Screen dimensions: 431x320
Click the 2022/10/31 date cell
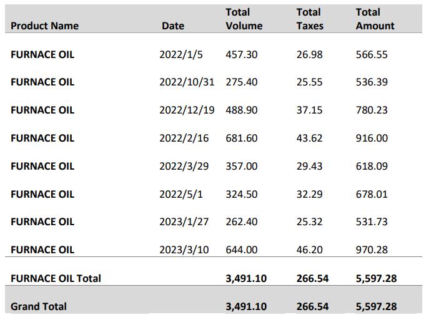(187, 82)
